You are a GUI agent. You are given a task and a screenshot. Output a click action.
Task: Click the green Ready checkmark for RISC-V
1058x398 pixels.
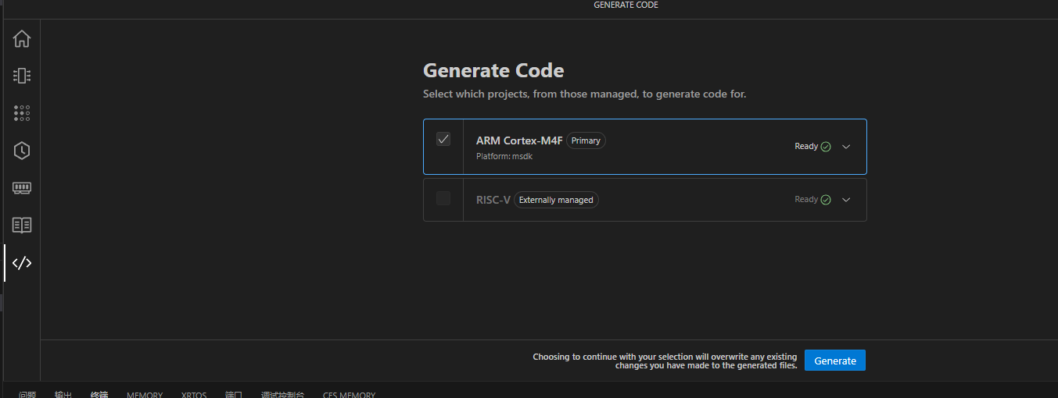pyautogui.click(x=826, y=200)
